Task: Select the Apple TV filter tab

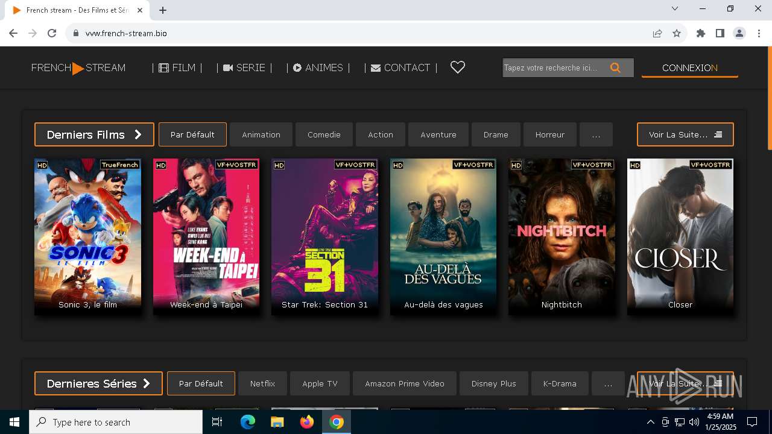Action: point(320,383)
